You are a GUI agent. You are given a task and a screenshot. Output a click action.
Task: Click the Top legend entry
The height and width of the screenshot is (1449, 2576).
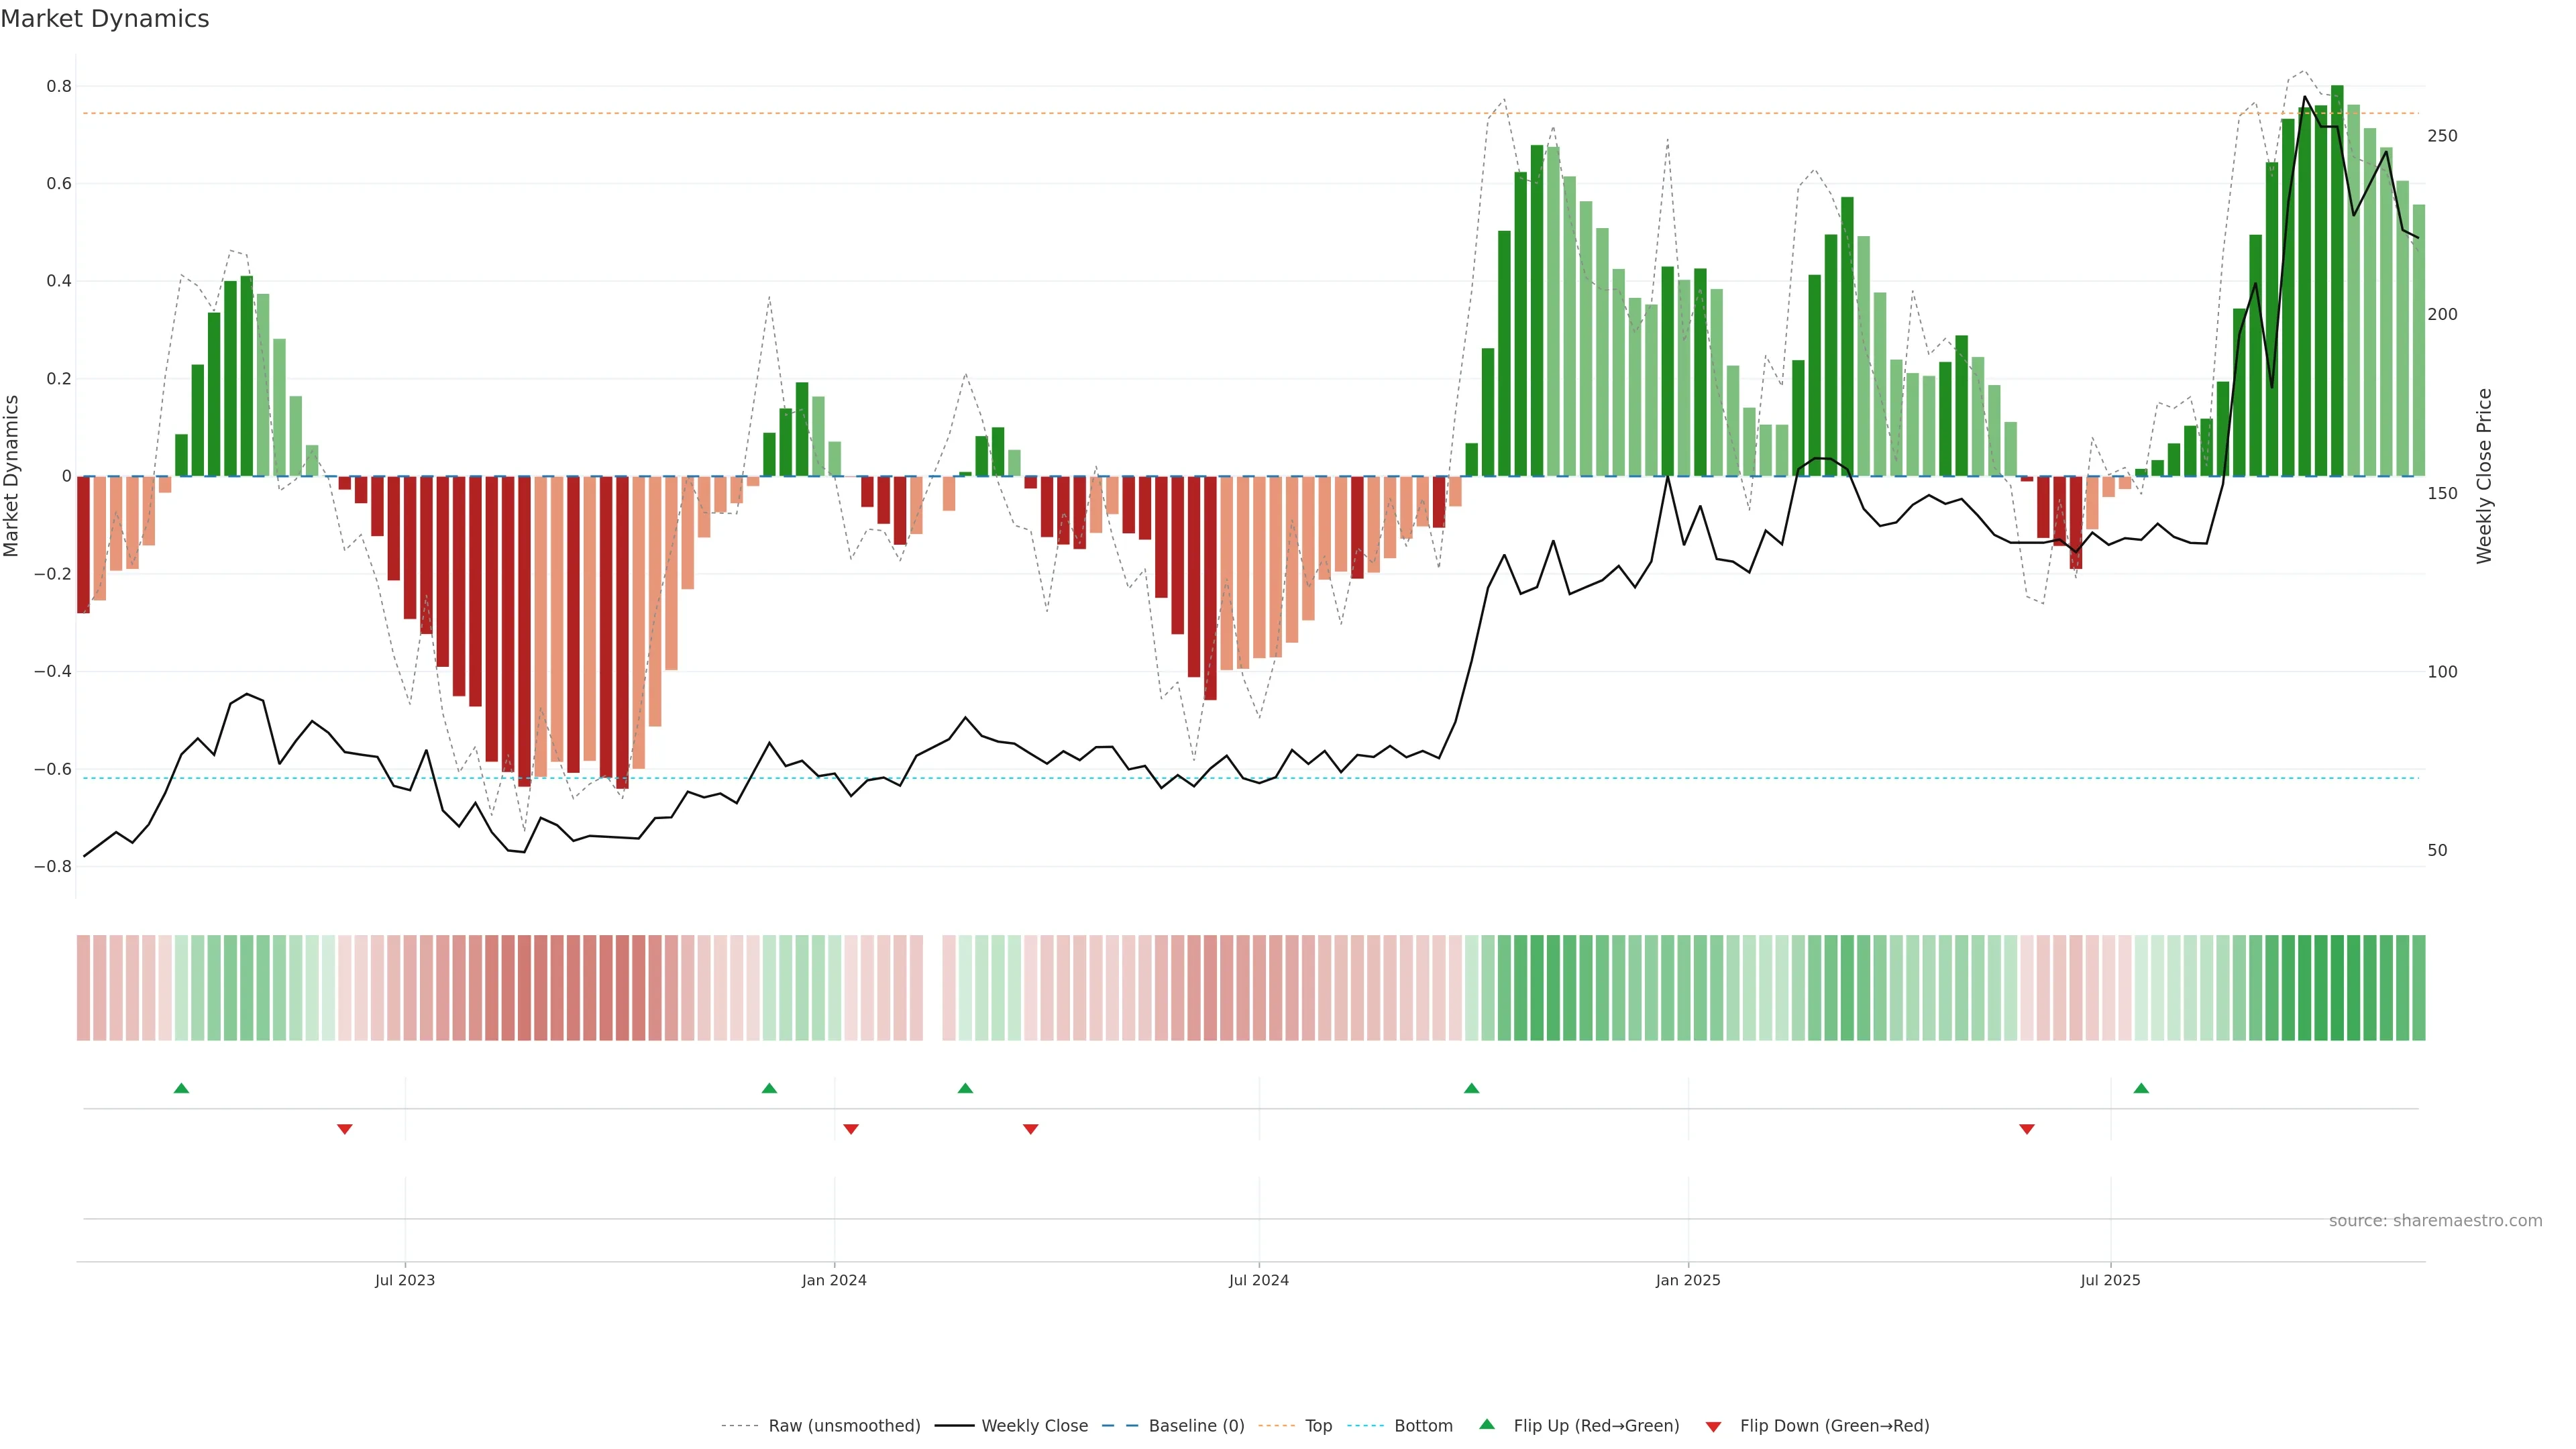click(x=1318, y=1426)
